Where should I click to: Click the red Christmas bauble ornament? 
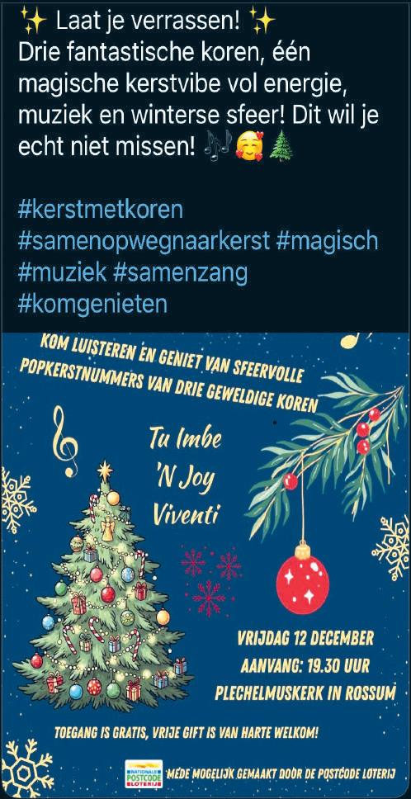point(303,578)
